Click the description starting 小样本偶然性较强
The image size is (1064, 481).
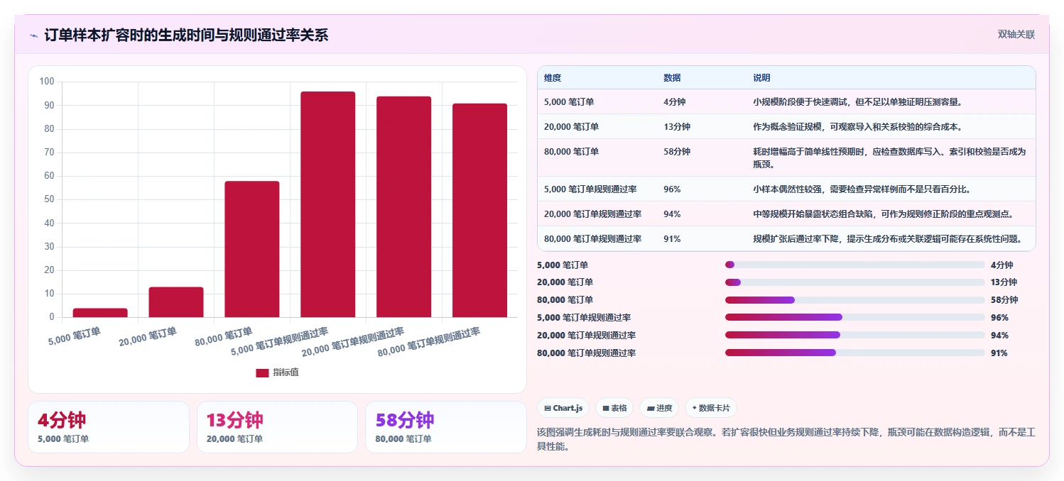coord(862,189)
